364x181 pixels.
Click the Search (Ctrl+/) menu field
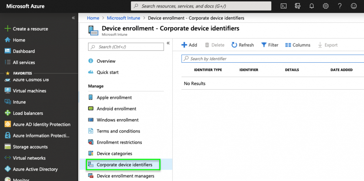coord(126,47)
